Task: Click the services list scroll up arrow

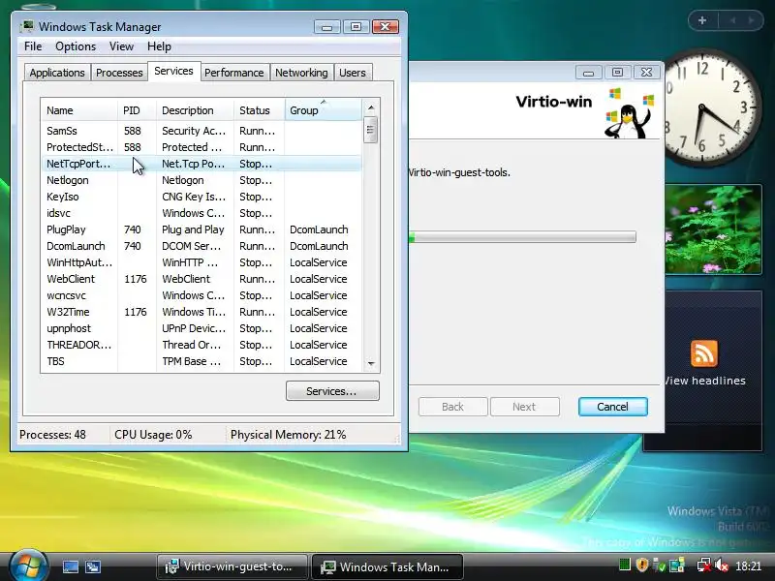Action: point(371,107)
